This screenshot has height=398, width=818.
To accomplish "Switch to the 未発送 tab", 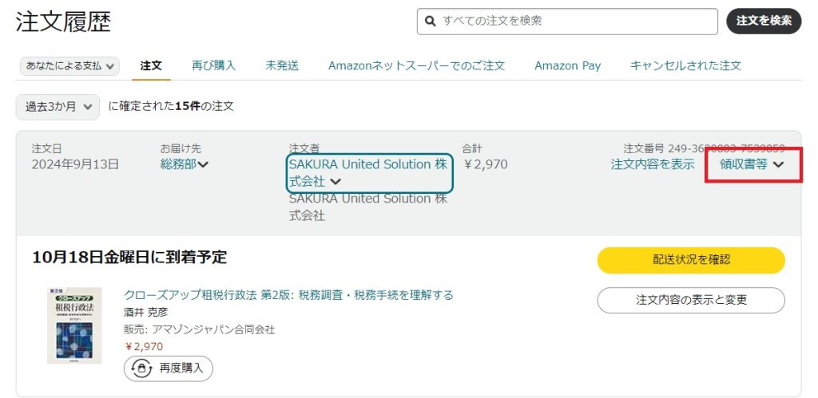I will pos(282,65).
